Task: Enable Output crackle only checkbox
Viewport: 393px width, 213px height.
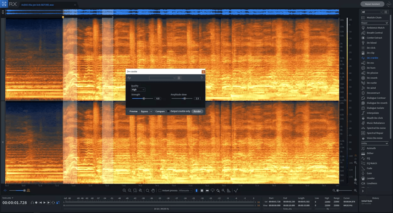Action: [x=169, y=111]
